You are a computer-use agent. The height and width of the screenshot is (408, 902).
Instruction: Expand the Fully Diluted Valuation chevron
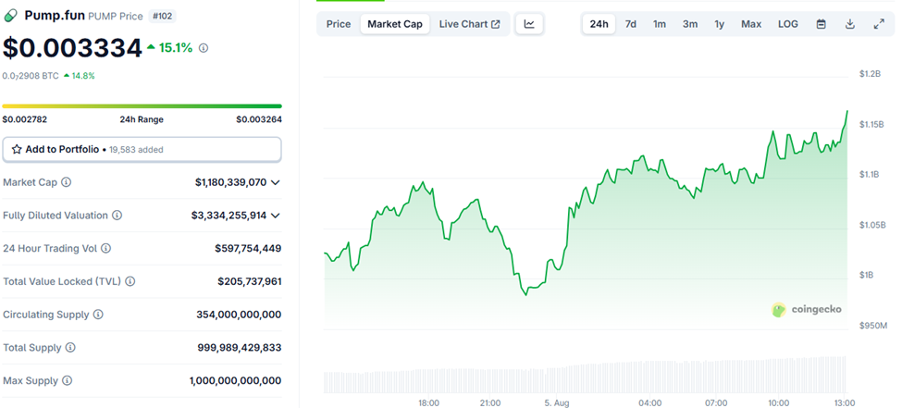276,216
